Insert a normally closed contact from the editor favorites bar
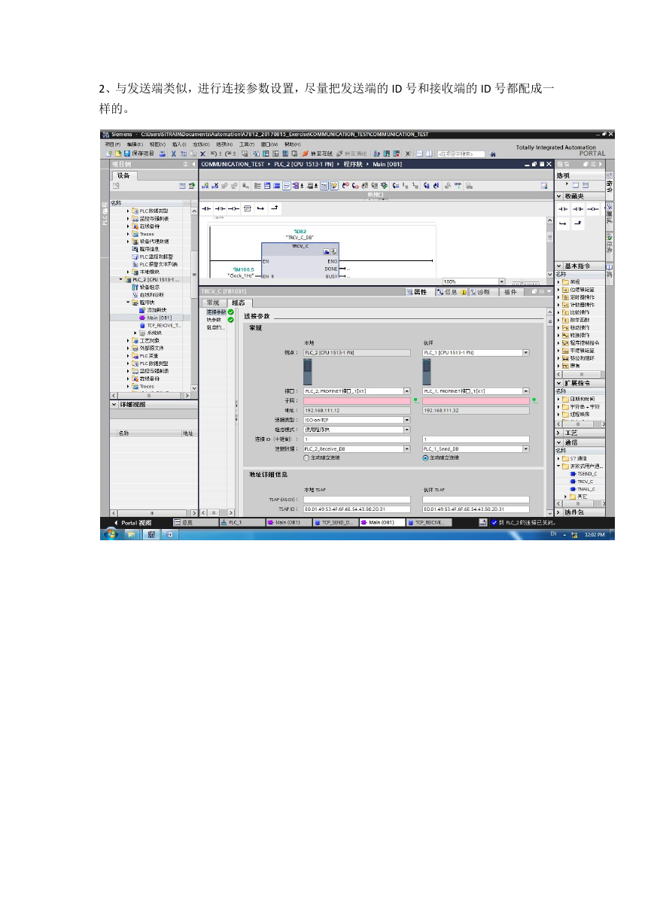 (x=221, y=207)
